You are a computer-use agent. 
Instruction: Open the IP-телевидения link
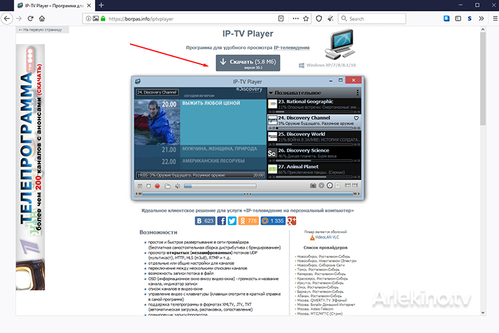click(291, 47)
